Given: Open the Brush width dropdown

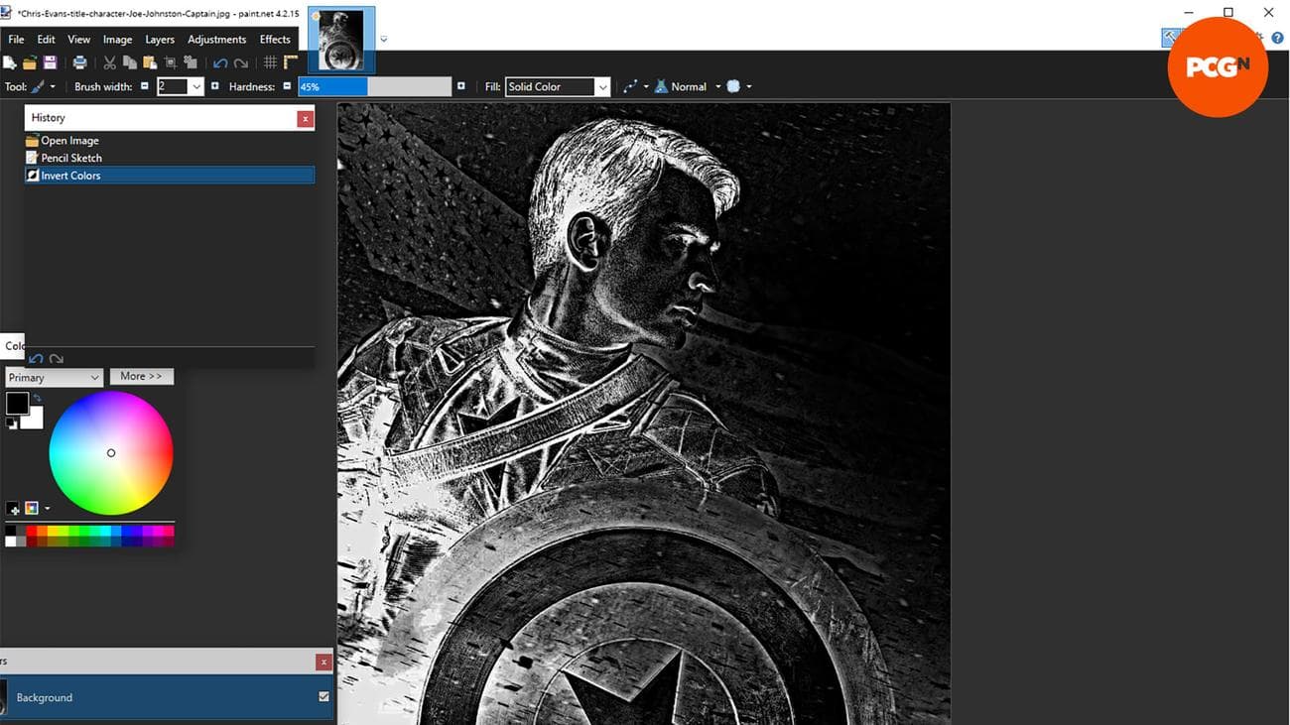Looking at the screenshot, I should (x=196, y=87).
